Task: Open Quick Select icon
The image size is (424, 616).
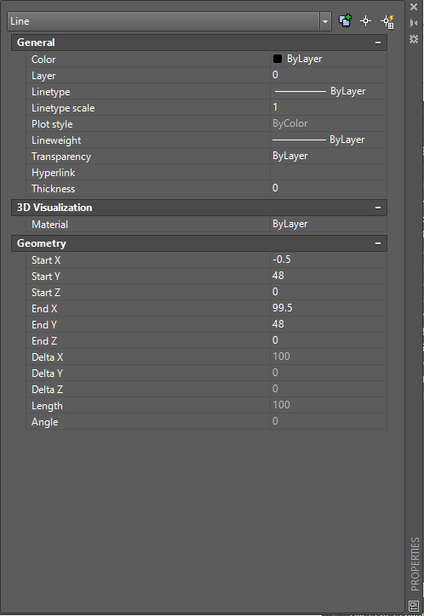Action: coord(387,21)
